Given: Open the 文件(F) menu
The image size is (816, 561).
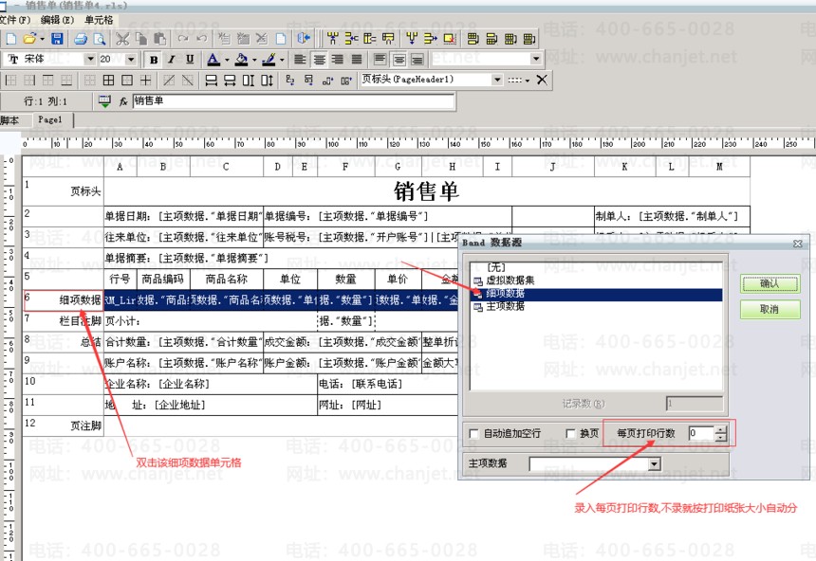Looking at the screenshot, I should 15,19.
